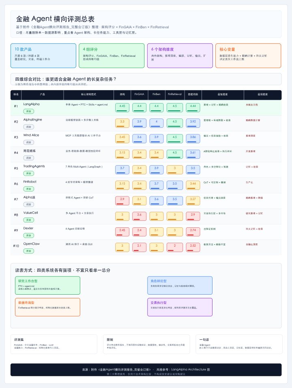Screen dimensions: 292x388
Task: Click the Alpha派 product name
Action: tap(29, 197)
